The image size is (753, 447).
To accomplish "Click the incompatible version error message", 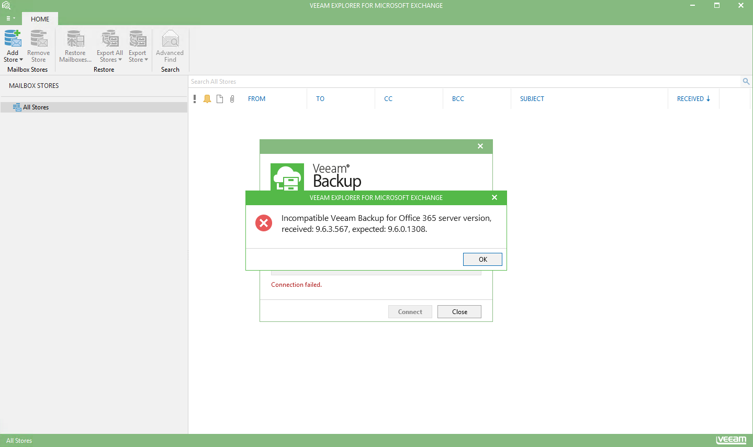I will [386, 223].
